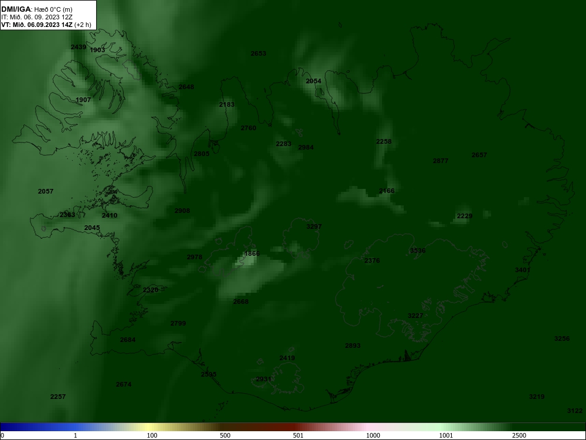This screenshot has width=586, height=440.
Task: Click the map value 3122
Action: point(575,411)
